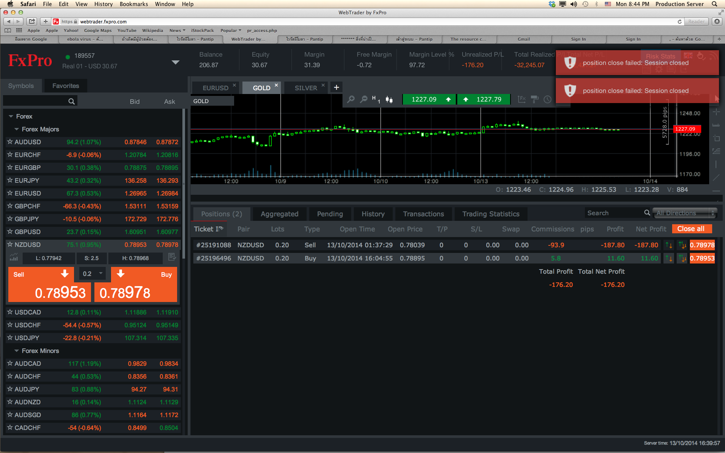
Task: Buy NZDUSD at 0.78978
Action: point(136,285)
